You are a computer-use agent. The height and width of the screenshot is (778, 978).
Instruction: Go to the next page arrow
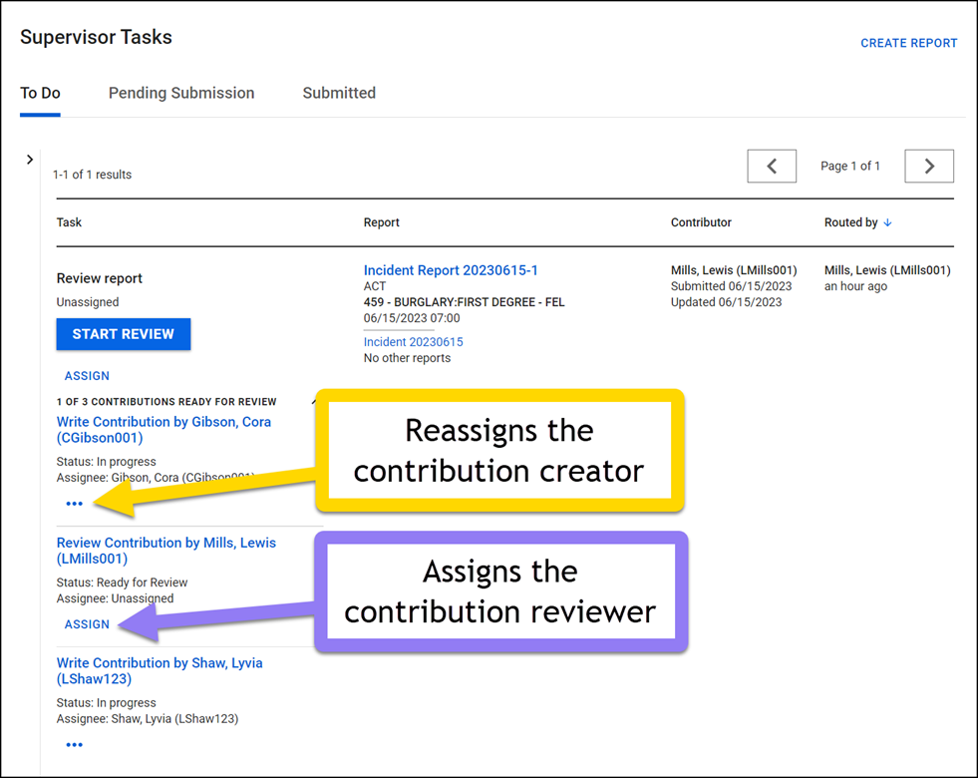click(x=928, y=166)
